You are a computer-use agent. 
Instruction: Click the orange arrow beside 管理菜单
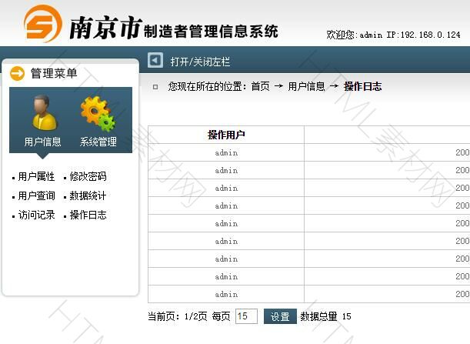pos(18,73)
